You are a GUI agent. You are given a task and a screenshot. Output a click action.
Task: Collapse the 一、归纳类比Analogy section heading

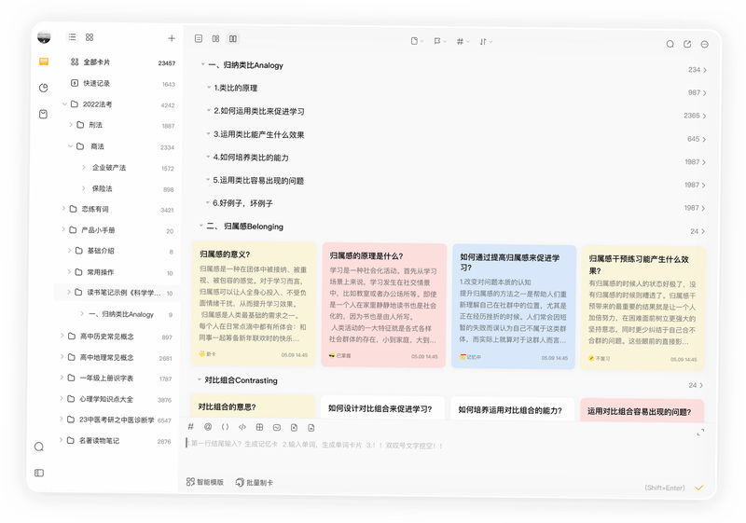[x=202, y=64]
